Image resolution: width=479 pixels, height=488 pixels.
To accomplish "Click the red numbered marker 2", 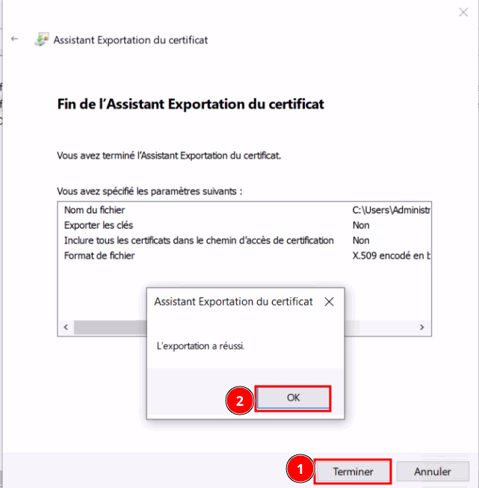I will coord(239,400).
